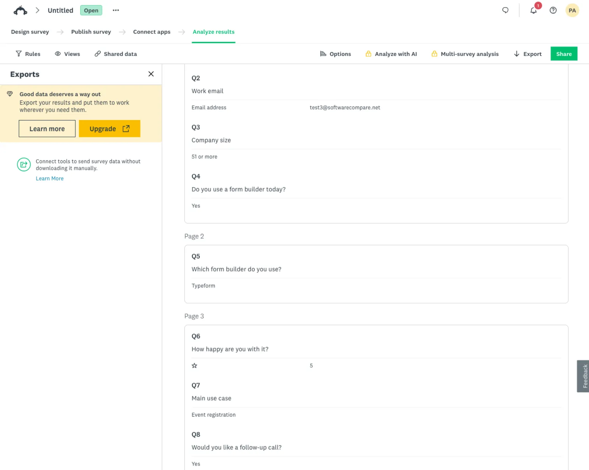The width and height of the screenshot is (589, 470).
Task: Open Shared data link option
Action: pyautogui.click(x=116, y=54)
